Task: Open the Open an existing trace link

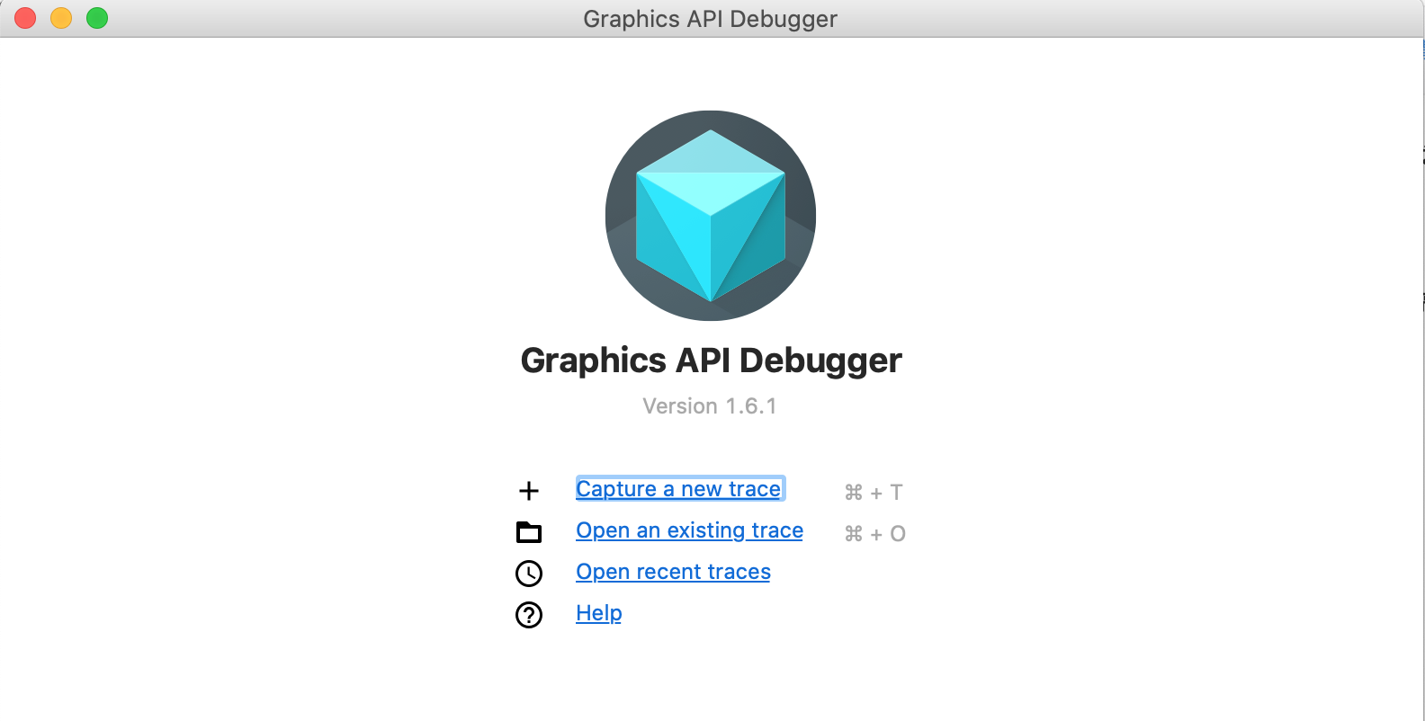Action: (x=690, y=530)
